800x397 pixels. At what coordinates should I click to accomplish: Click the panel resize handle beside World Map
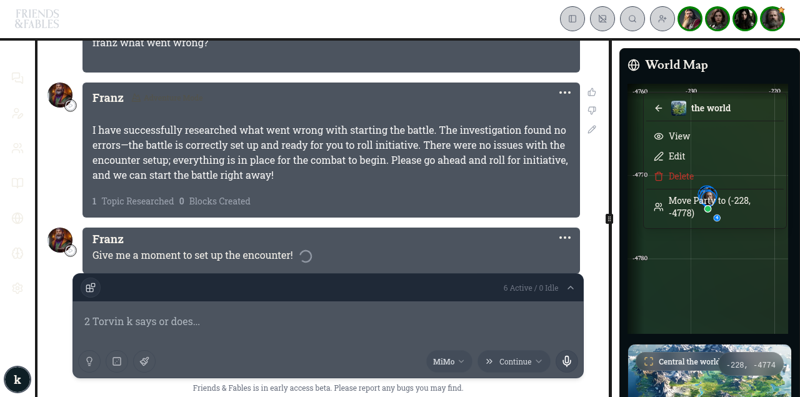(x=609, y=219)
